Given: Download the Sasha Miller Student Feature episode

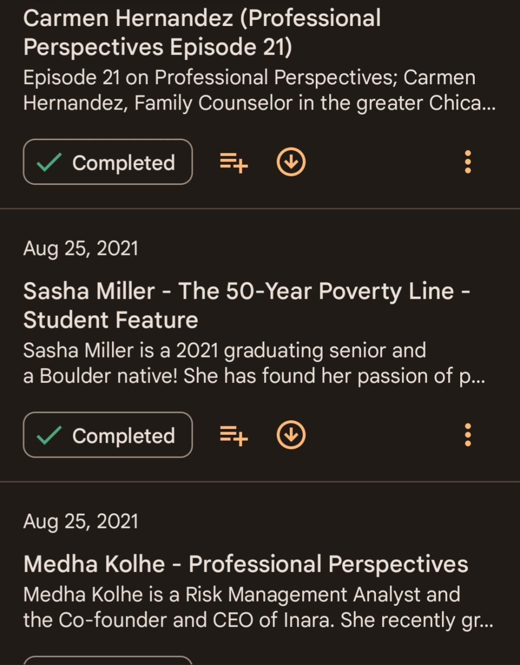Looking at the screenshot, I should 291,435.
